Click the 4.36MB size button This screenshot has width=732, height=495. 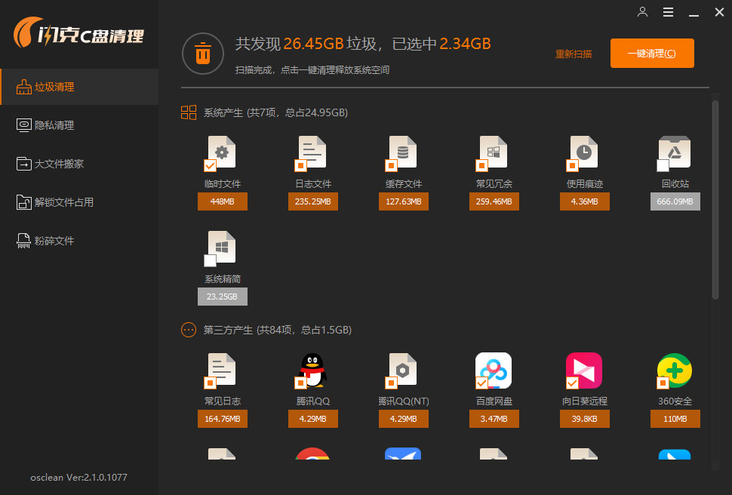pyautogui.click(x=585, y=201)
